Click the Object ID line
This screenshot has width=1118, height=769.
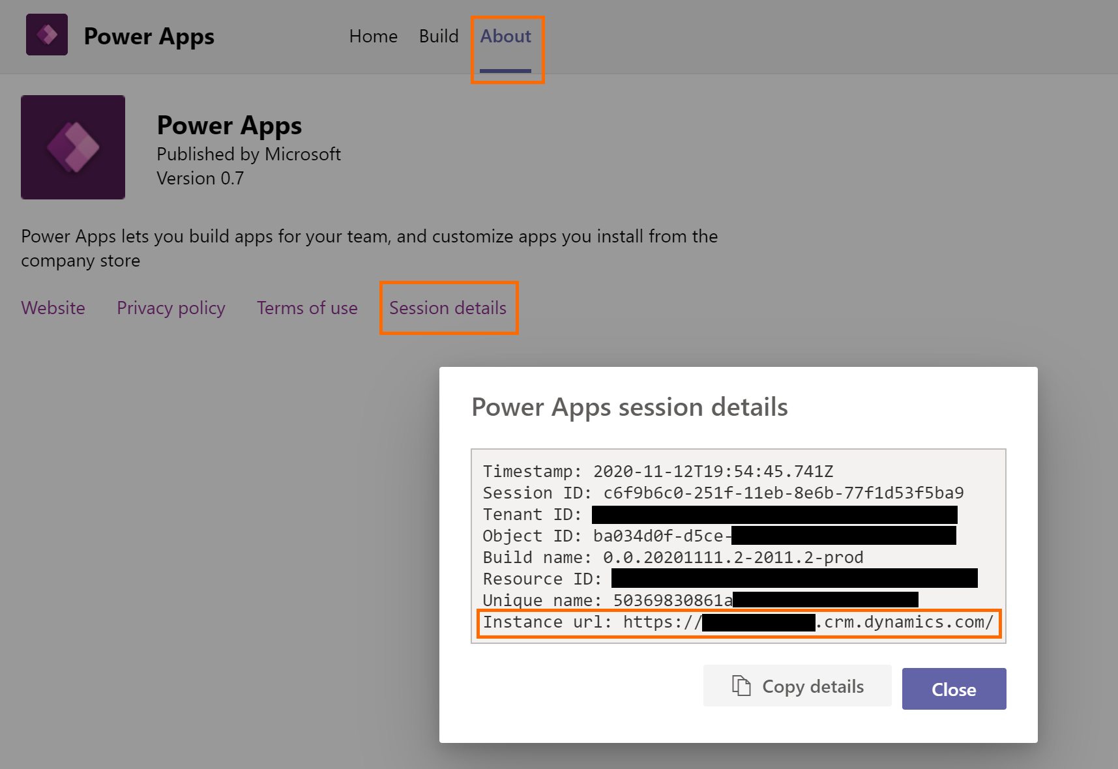tap(720, 536)
